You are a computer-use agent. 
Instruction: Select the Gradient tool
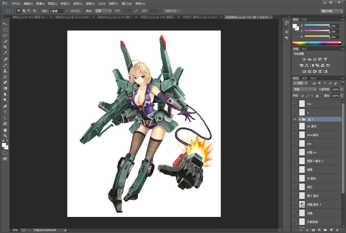5,88
